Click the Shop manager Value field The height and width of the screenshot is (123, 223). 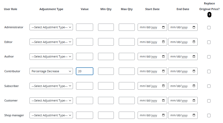[x=85, y=115]
